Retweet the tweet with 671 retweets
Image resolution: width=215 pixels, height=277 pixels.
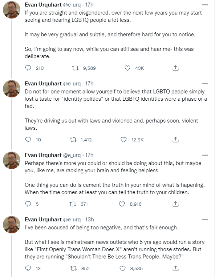click(73, 204)
